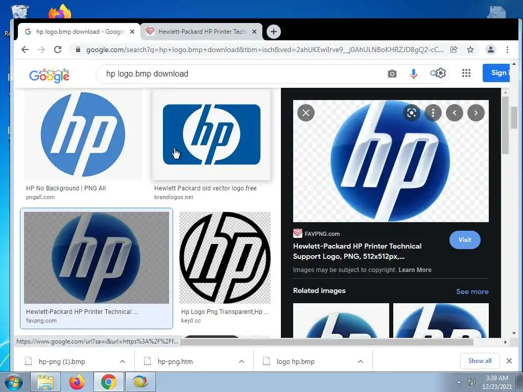Show hidden system tray icons

click(459, 382)
